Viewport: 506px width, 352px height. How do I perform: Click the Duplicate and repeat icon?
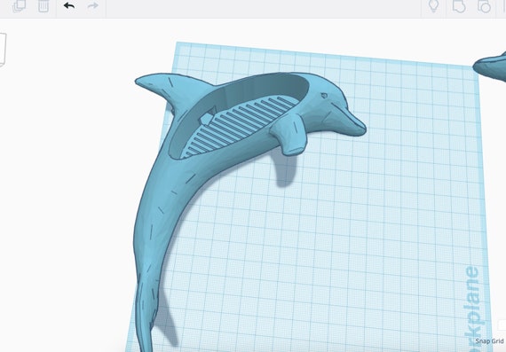tap(19, 5)
